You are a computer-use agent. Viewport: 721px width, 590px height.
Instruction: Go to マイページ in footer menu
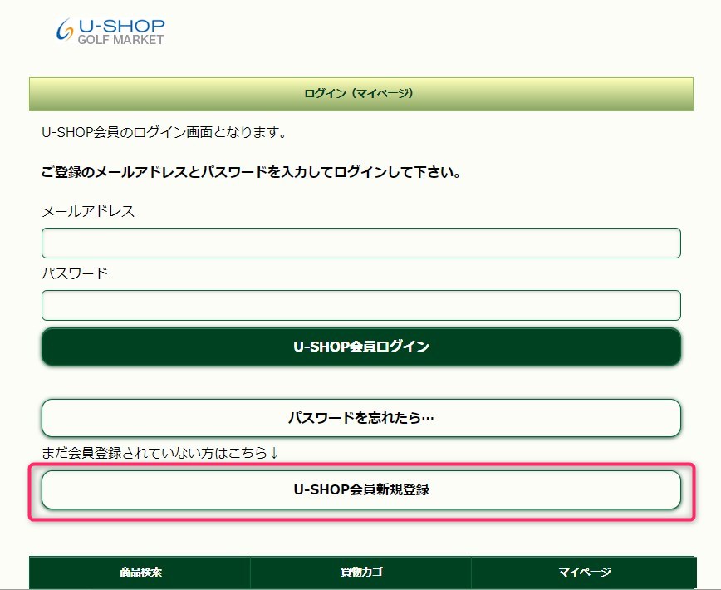(584, 572)
